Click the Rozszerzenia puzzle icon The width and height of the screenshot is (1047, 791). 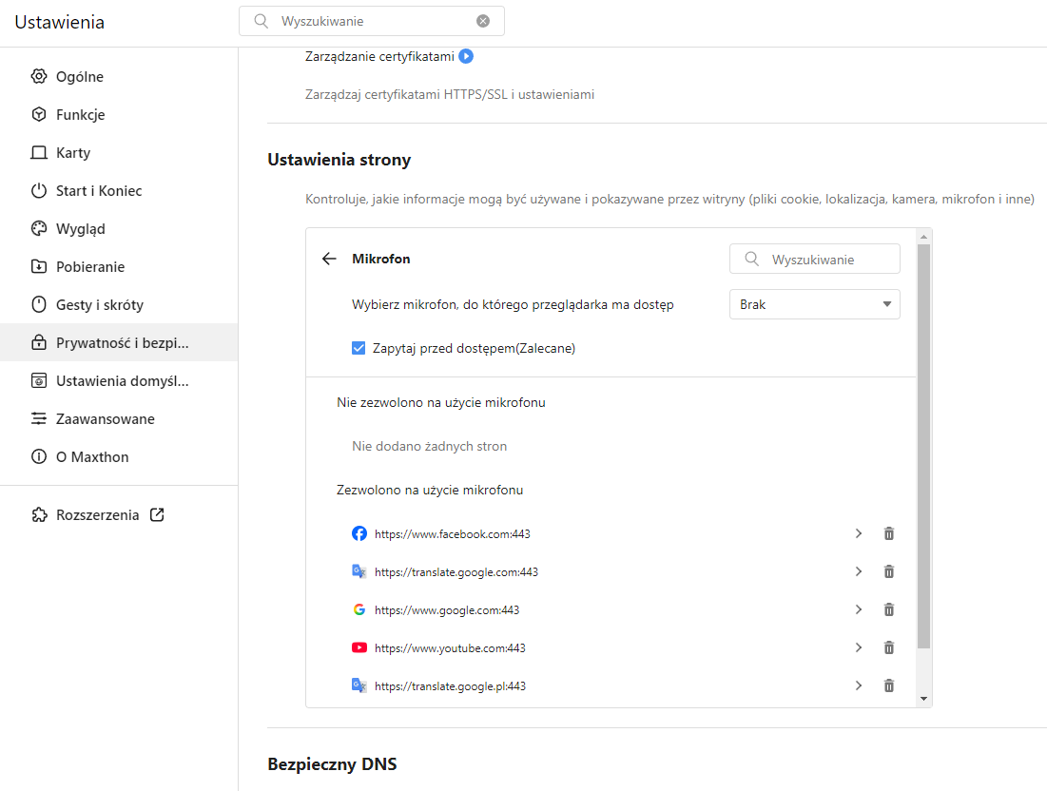(x=39, y=514)
